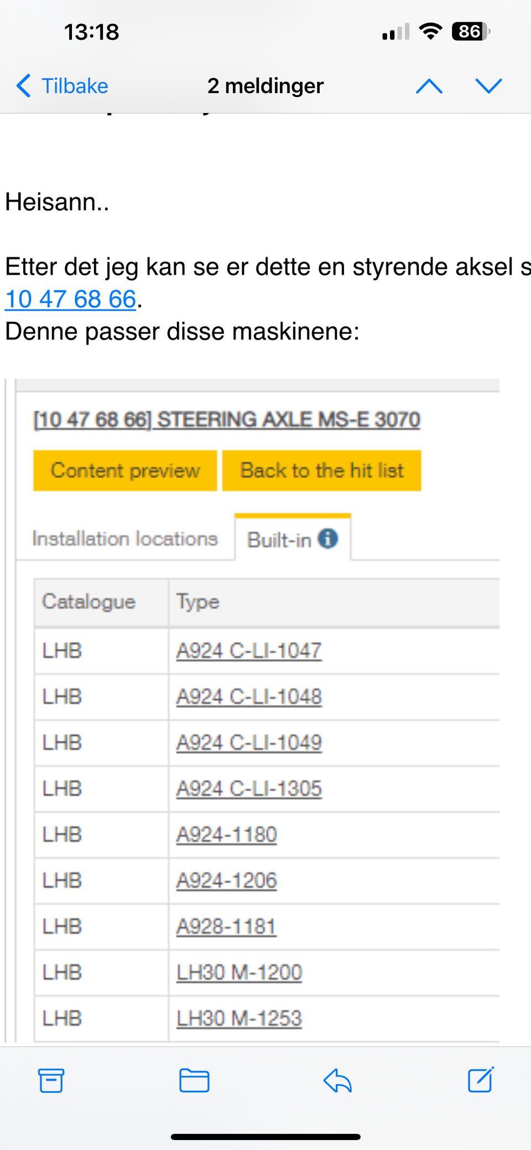Go to next message with down arrow
The width and height of the screenshot is (531, 1150).
(488, 86)
